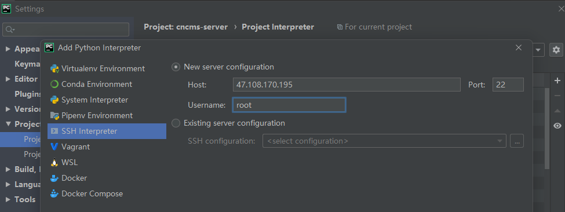565x212 pixels.
Task: Open the Project Interpreter dropdown arrow
Action: click(538, 50)
